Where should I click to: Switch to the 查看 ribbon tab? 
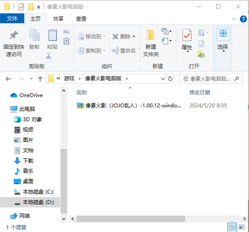coord(81,19)
